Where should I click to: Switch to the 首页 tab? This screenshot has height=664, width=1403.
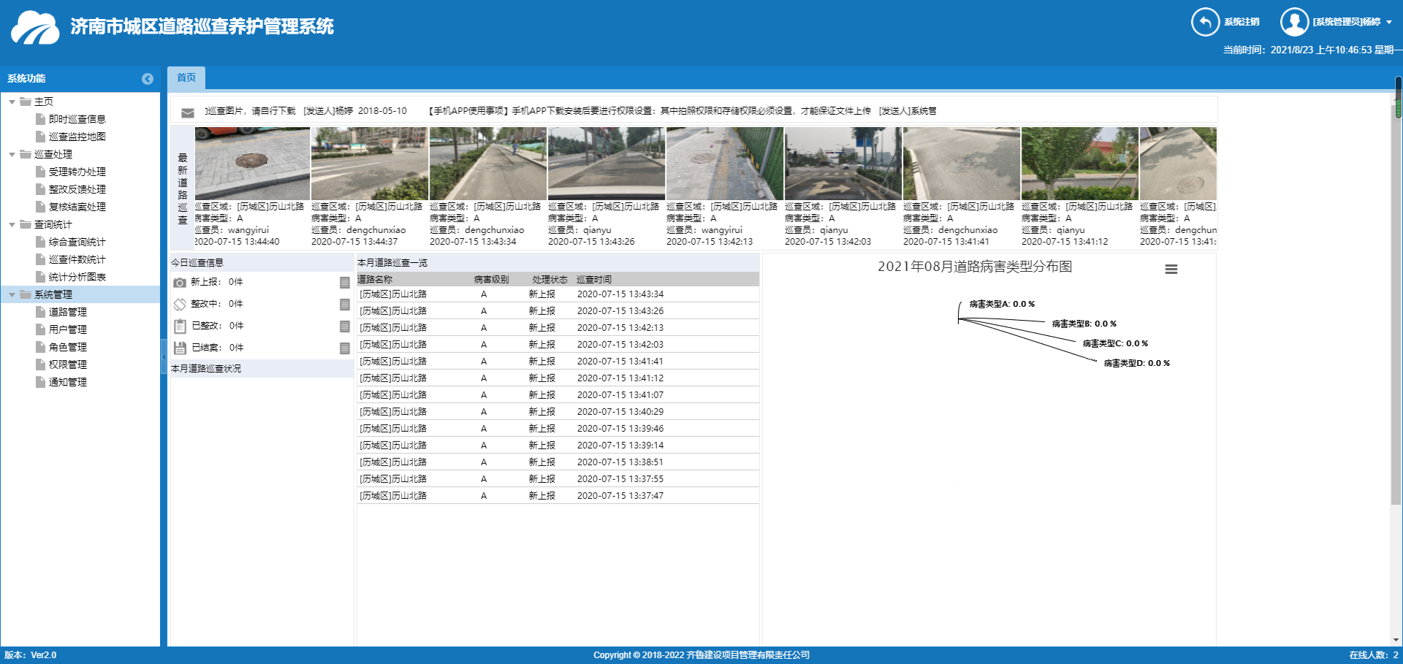[186, 78]
